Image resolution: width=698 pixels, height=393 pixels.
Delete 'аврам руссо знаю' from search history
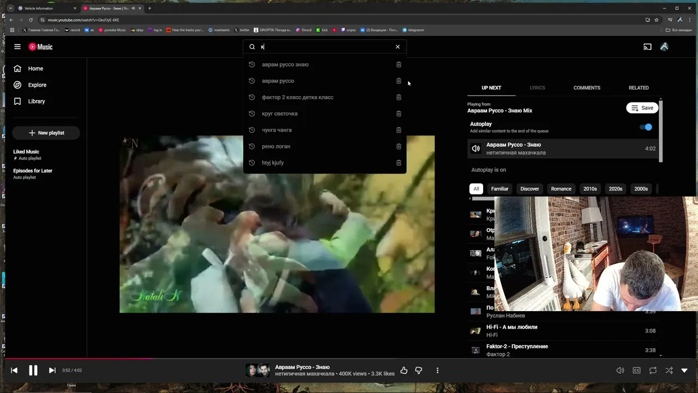click(x=399, y=64)
